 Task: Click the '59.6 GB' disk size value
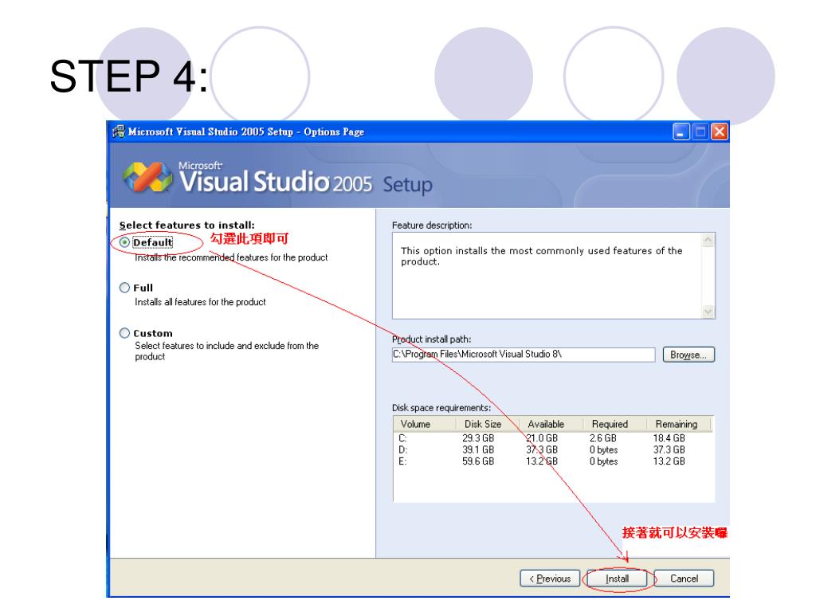(x=478, y=461)
